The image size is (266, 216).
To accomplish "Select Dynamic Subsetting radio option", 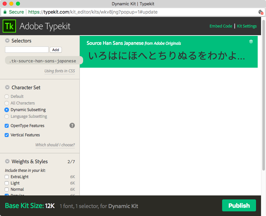I will pyautogui.click(x=7, y=110).
